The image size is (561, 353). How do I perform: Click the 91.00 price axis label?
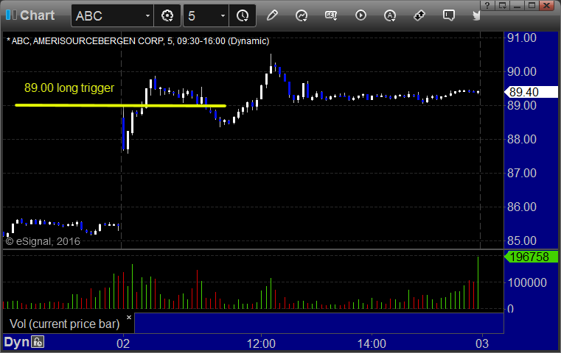pos(522,38)
